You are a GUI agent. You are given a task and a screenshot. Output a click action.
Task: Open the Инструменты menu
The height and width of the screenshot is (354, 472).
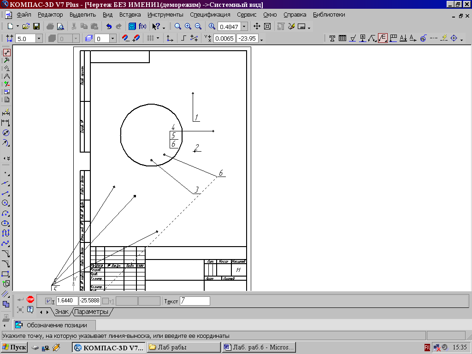point(165,15)
